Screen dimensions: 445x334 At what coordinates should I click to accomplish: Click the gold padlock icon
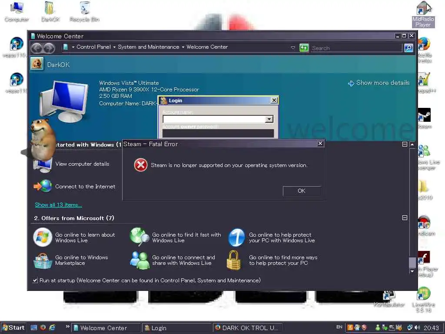click(233, 260)
